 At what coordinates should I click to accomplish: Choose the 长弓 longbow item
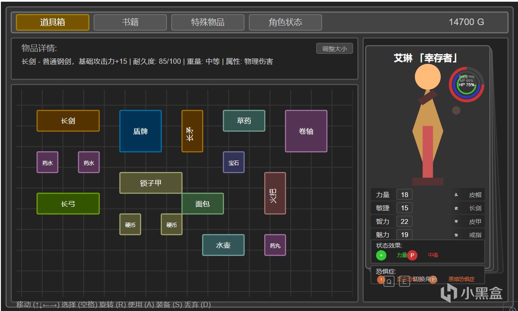click(68, 204)
